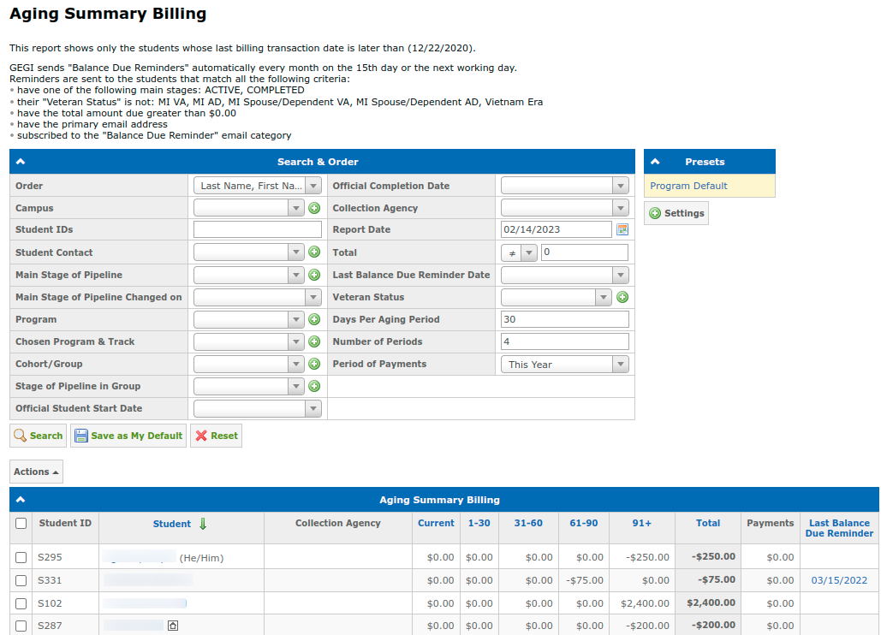Add Chosen Program & Track plus icon
The width and height of the screenshot is (881, 635).
315,341
